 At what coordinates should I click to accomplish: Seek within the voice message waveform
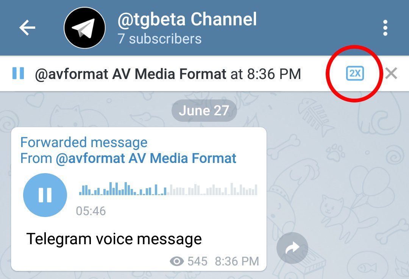[x=168, y=189]
